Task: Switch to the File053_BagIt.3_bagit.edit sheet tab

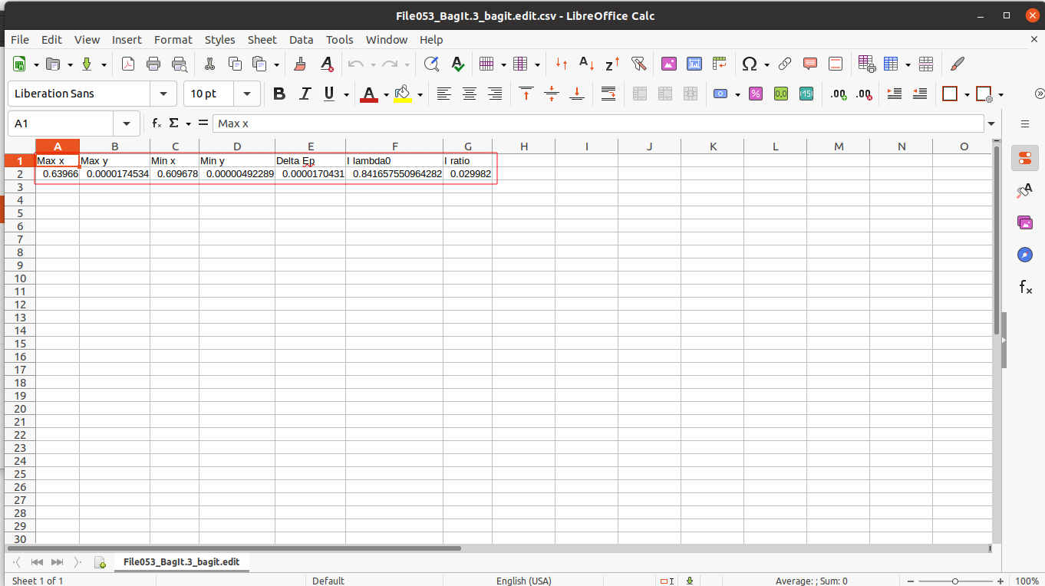Action: pos(181,562)
